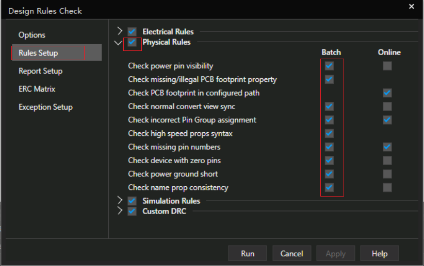Click the Physical Rules label

(167, 42)
